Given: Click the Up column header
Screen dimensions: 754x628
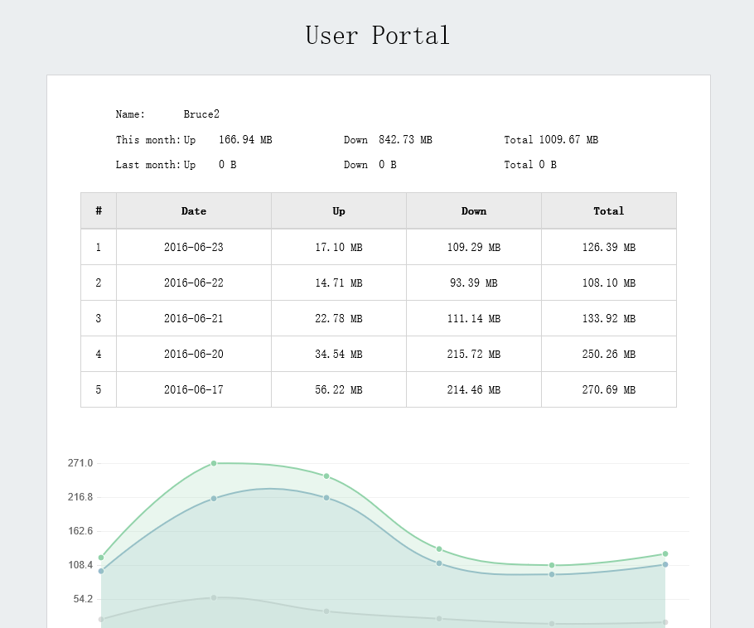Looking at the screenshot, I should tap(339, 211).
